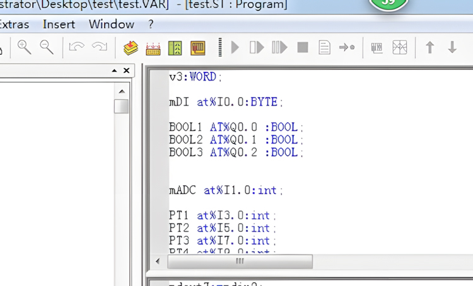Click the arrow-to-dot breakpoint icon

point(347,47)
